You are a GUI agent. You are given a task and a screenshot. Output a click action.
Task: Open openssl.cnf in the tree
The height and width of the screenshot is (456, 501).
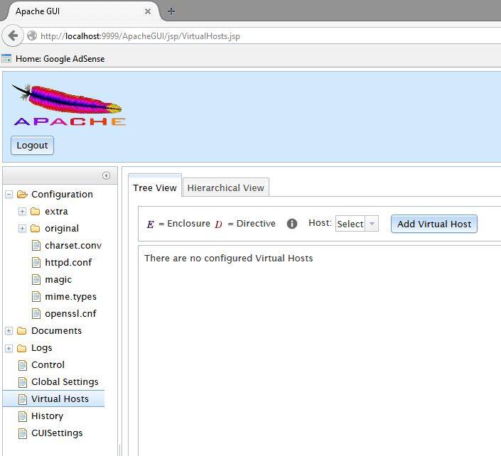coord(70,314)
